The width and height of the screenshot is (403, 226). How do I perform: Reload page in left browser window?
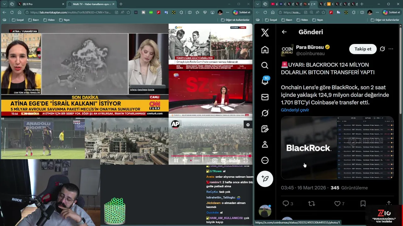[12, 12]
